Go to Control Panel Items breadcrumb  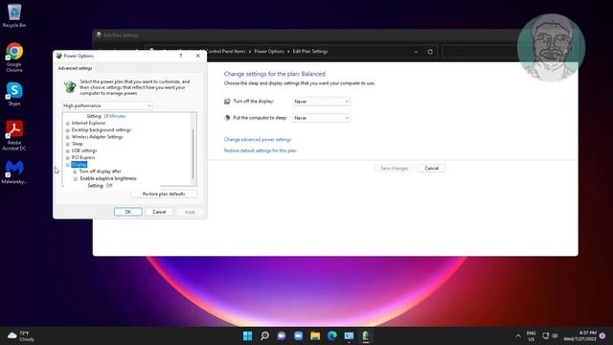(x=226, y=52)
